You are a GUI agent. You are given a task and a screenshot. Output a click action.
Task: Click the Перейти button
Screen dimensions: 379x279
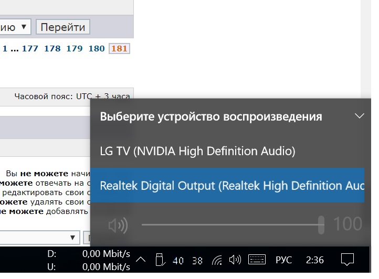pyautogui.click(x=63, y=27)
